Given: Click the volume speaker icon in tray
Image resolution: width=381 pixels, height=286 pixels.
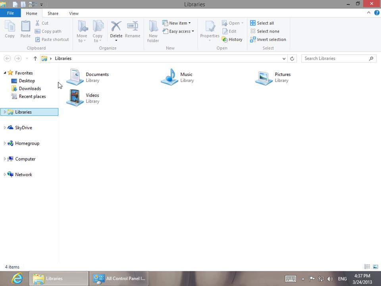Looking at the screenshot, I should coord(330,279).
